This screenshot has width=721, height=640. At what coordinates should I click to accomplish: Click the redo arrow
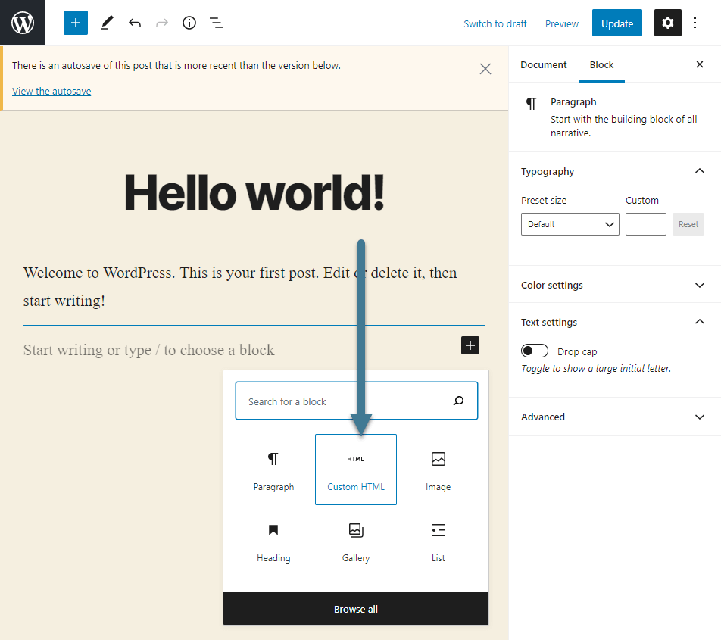(x=162, y=23)
